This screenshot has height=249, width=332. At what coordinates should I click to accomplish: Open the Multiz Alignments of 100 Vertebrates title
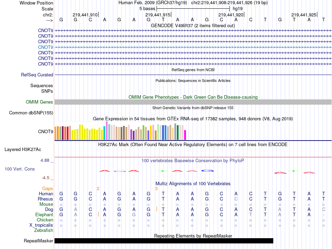193,183
